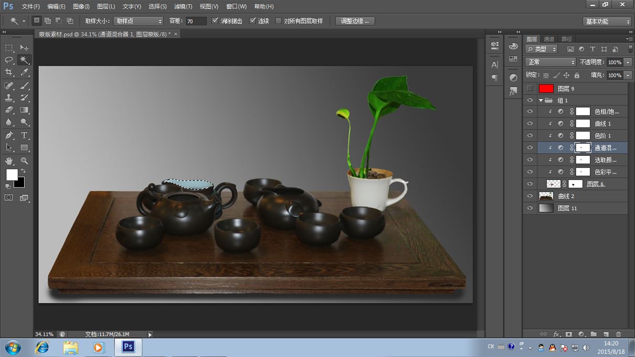Toggle the 连续 (contiguous) checkbox
This screenshot has width=635, height=357.
(x=253, y=21)
